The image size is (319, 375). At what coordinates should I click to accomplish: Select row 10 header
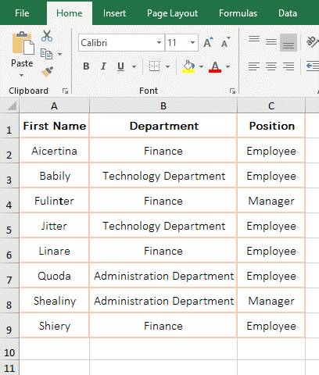pos(9,349)
